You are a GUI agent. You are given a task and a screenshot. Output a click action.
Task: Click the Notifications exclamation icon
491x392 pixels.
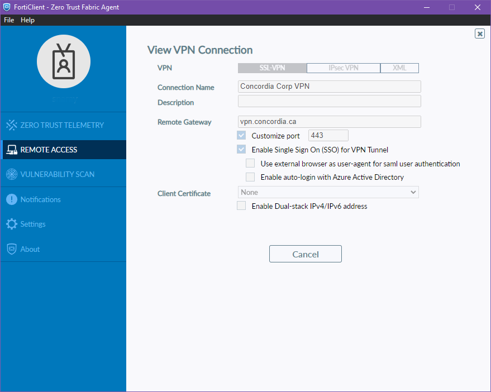pos(12,199)
